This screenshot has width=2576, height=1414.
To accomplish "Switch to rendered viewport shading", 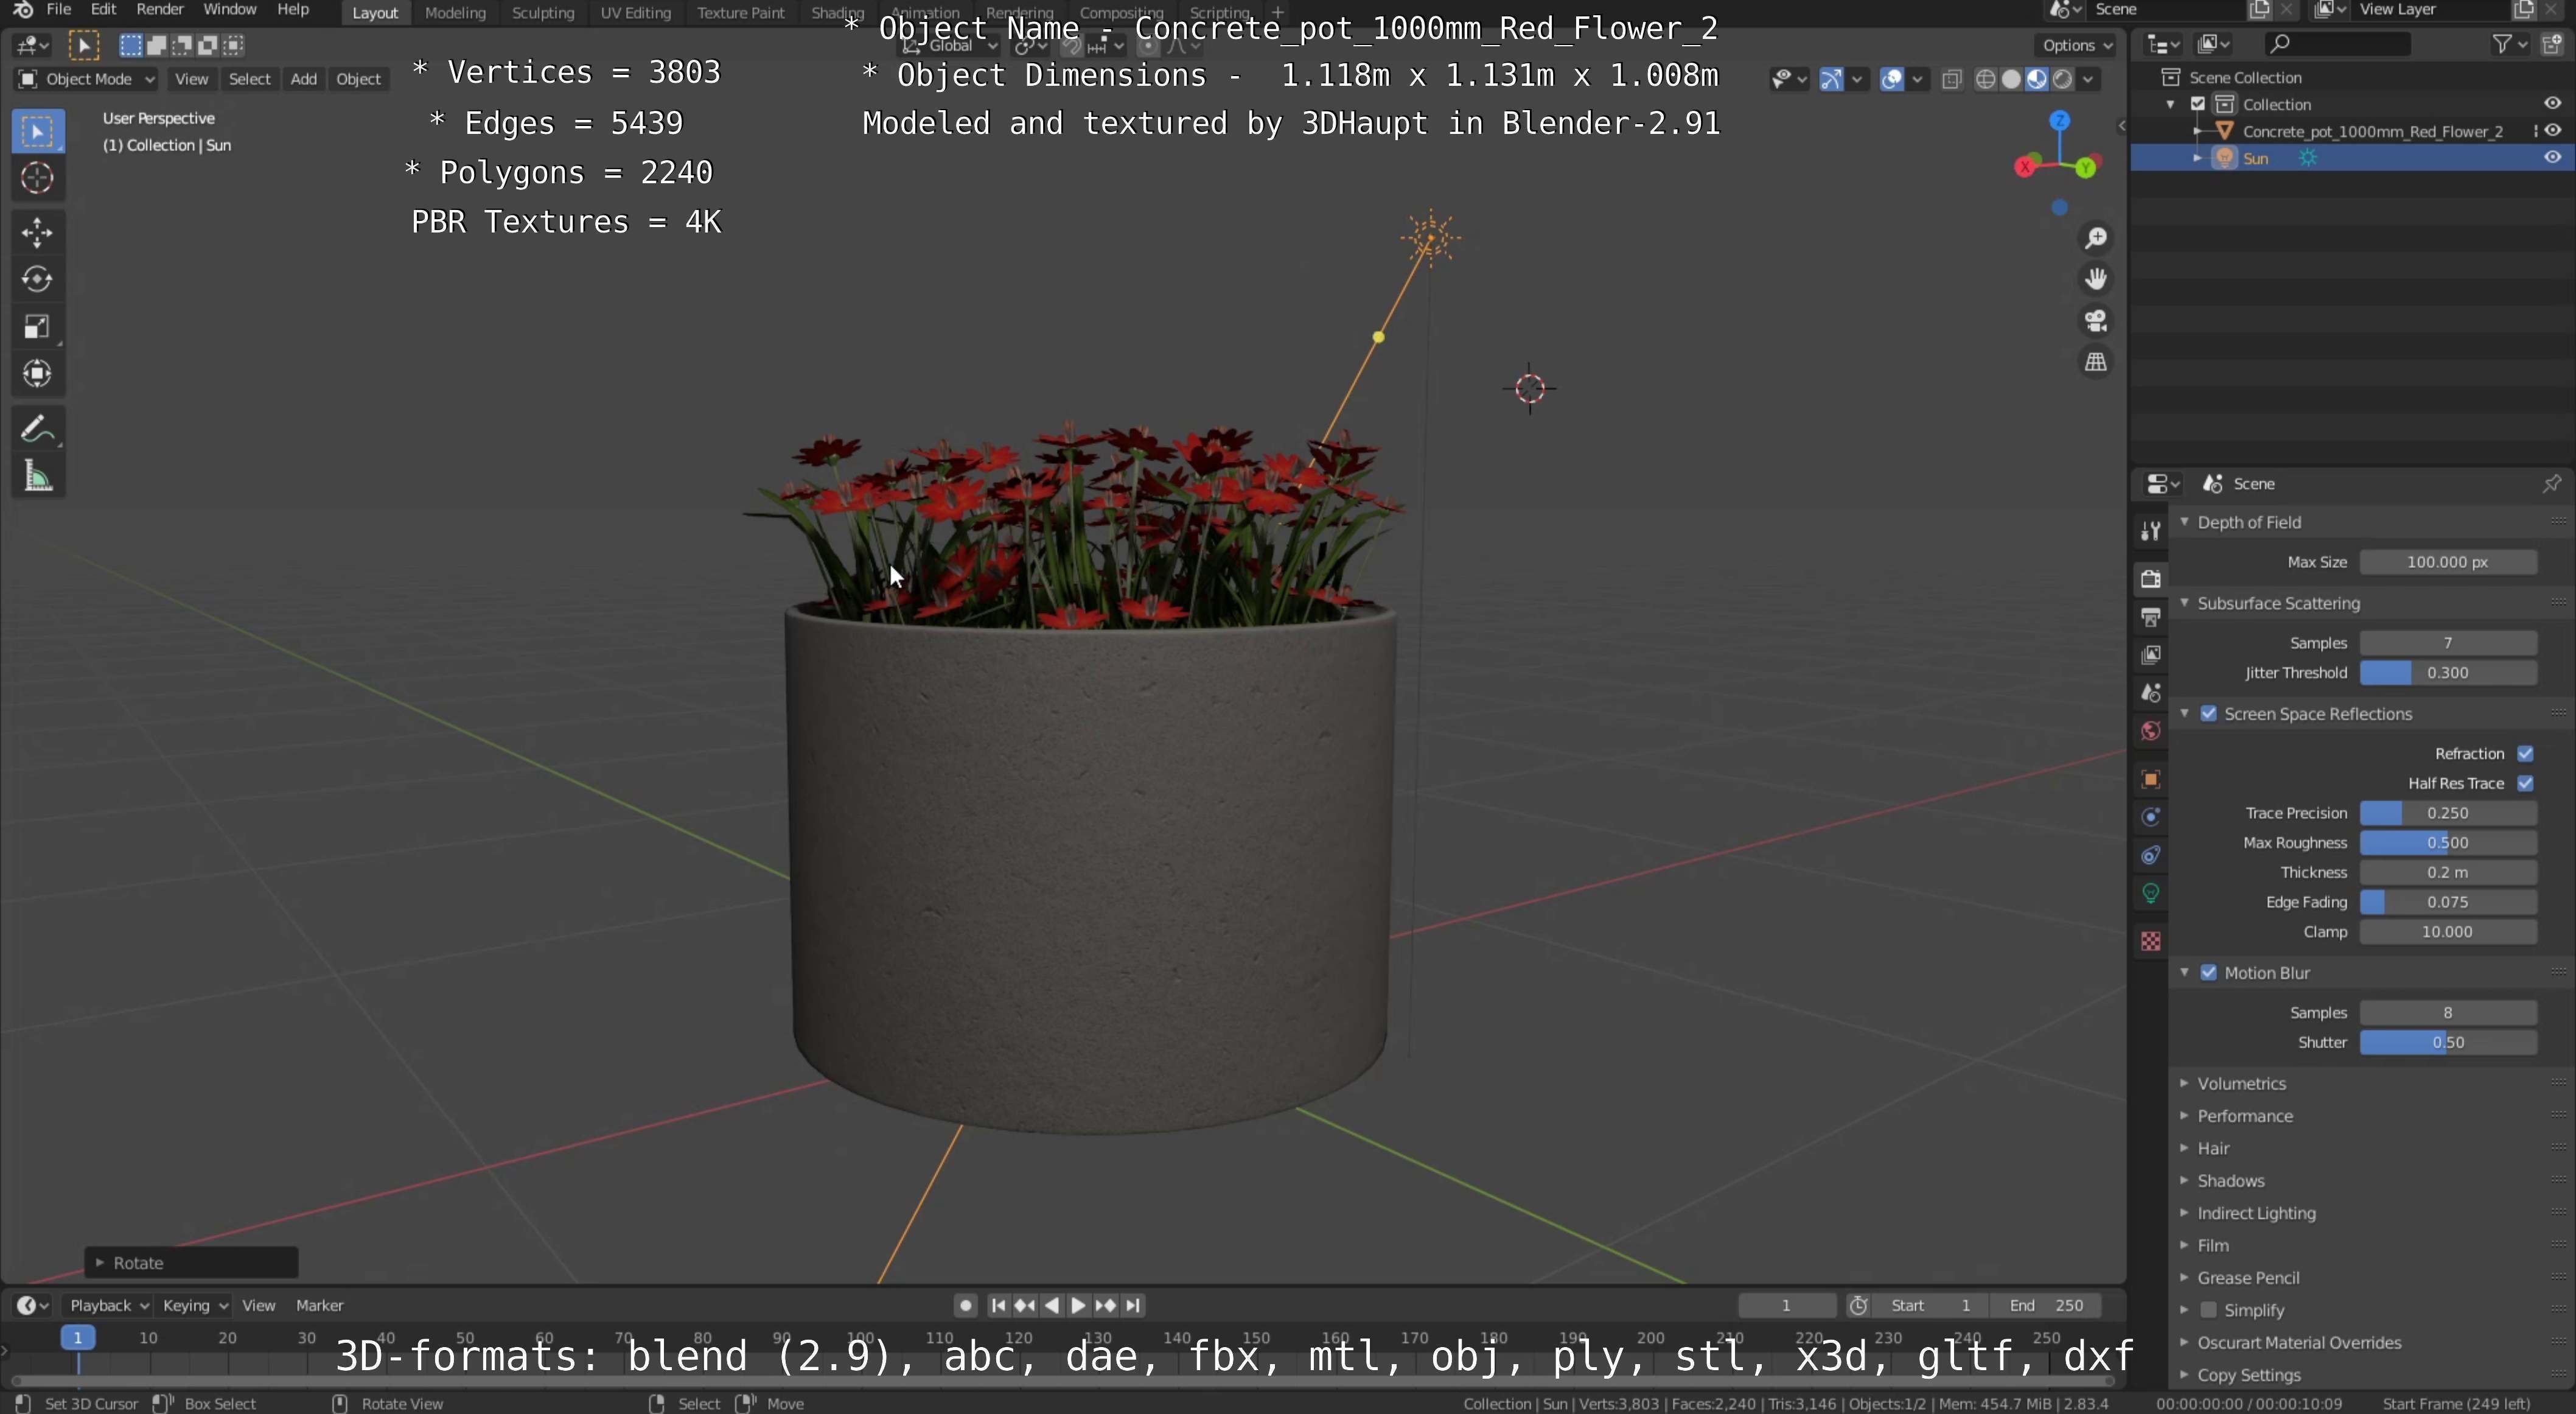I will (x=2063, y=79).
